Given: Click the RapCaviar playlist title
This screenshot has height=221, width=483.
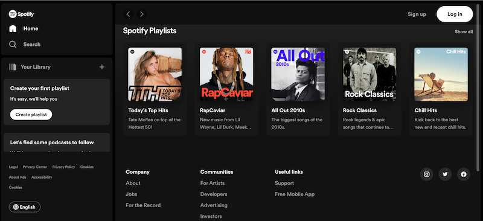Looking at the screenshot, I should (x=213, y=110).
